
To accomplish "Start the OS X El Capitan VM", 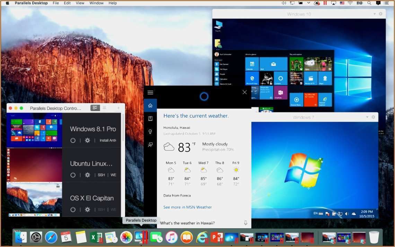I will (73, 210).
